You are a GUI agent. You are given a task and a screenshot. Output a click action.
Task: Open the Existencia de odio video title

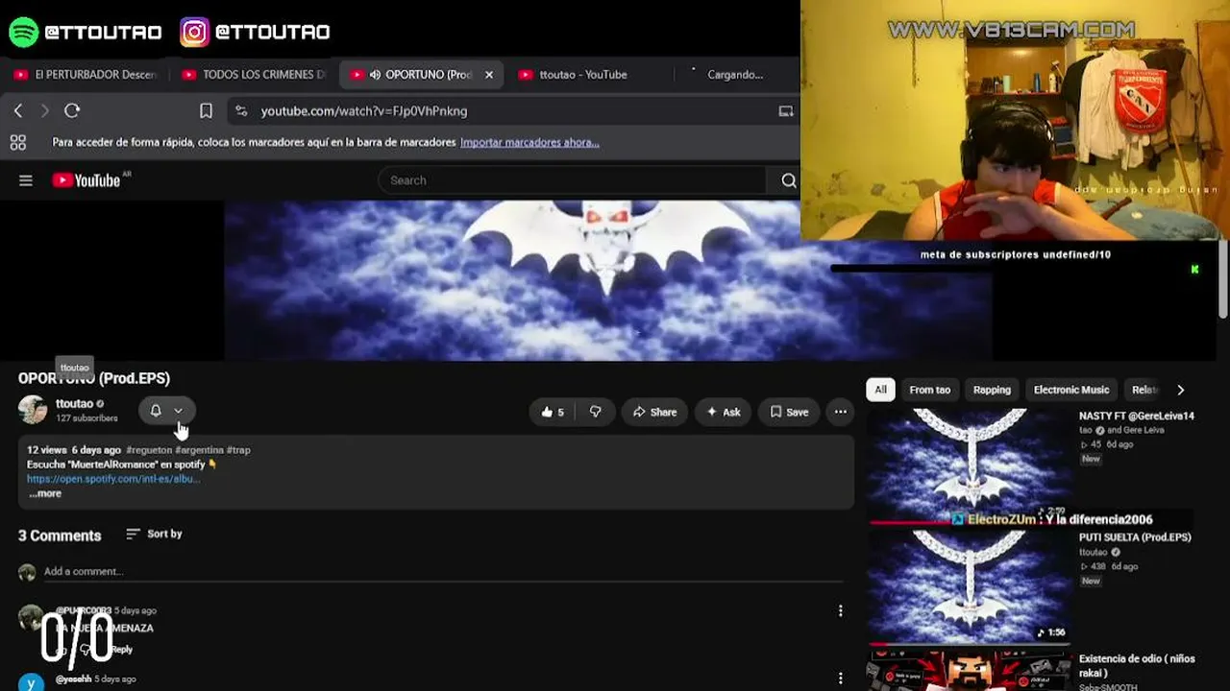tap(1137, 666)
